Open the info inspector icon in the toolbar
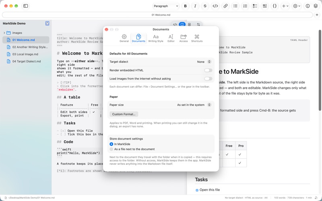Screen dimensions: 322x201 [308, 6]
